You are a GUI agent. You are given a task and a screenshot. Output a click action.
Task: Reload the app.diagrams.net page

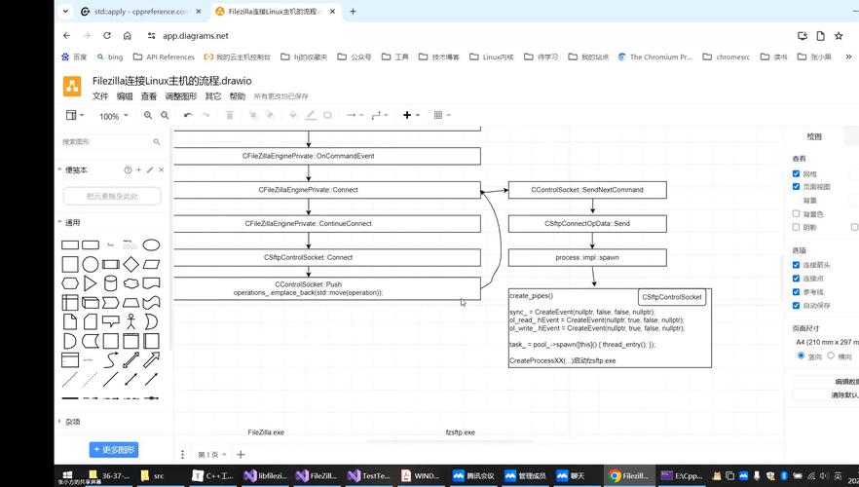pos(107,36)
